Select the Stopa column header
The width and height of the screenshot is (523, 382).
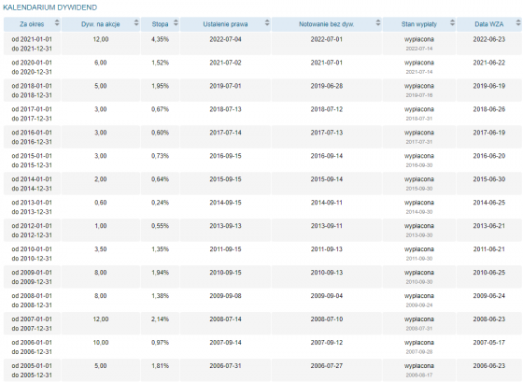tap(160, 24)
